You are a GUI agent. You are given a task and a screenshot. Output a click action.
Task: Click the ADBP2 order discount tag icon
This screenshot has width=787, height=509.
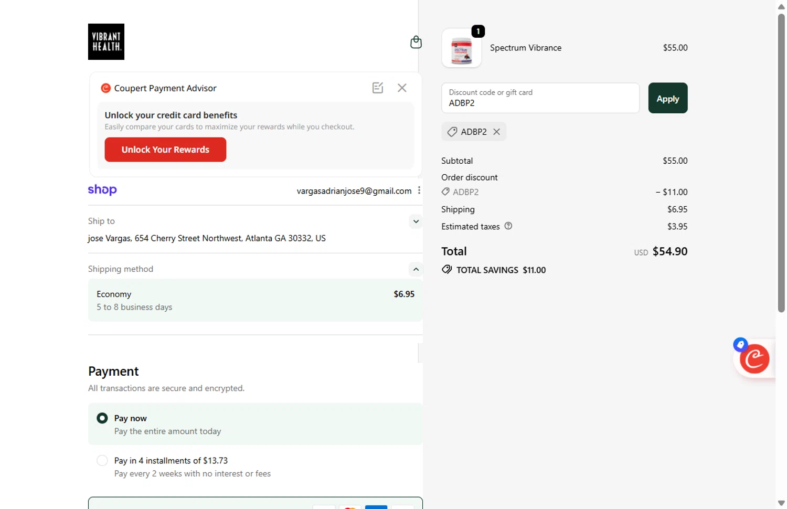tap(445, 192)
